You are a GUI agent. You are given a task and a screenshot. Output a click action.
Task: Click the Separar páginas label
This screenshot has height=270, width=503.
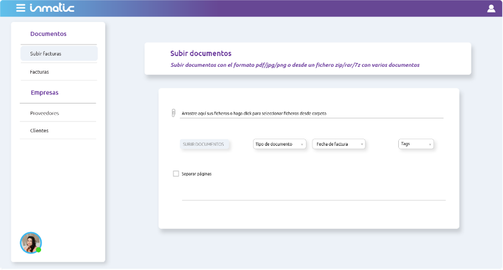tap(196, 174)
